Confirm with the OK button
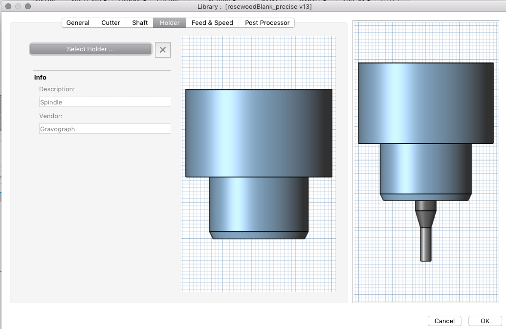 (484, 321)
